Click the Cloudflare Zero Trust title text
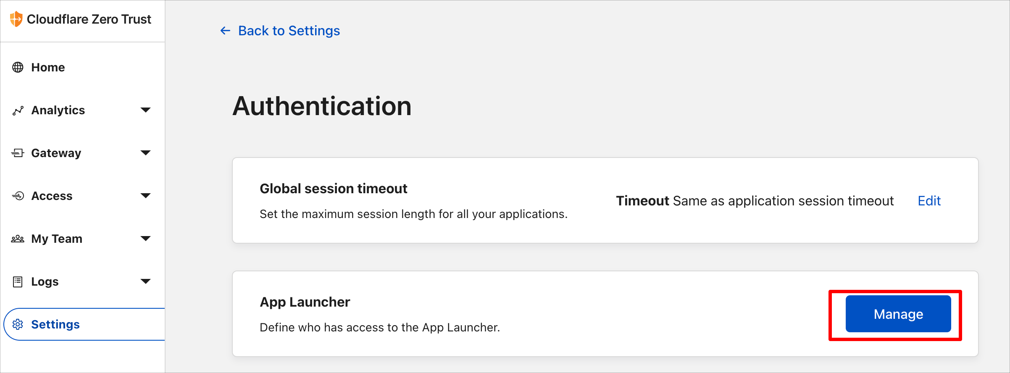1010x373 pixels. 89,19
